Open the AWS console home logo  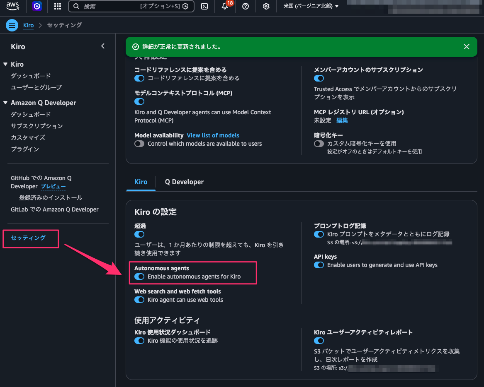[13, 6]
